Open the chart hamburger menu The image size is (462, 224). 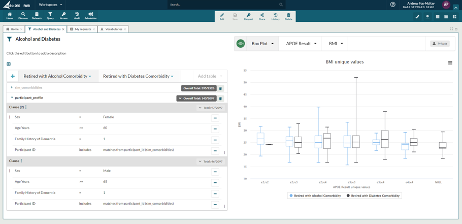click(450, 63)
